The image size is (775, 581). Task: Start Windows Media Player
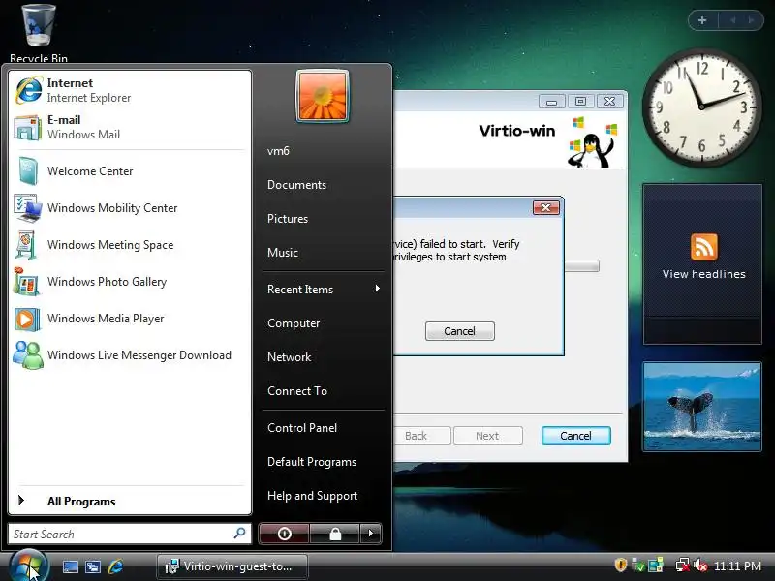pyautogui.click(x=130, y=319)
